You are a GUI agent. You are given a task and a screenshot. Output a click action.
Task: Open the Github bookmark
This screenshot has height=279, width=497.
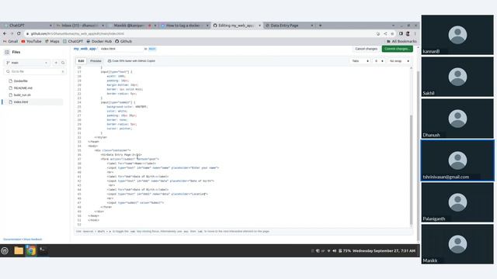click(x=123, y=41)
